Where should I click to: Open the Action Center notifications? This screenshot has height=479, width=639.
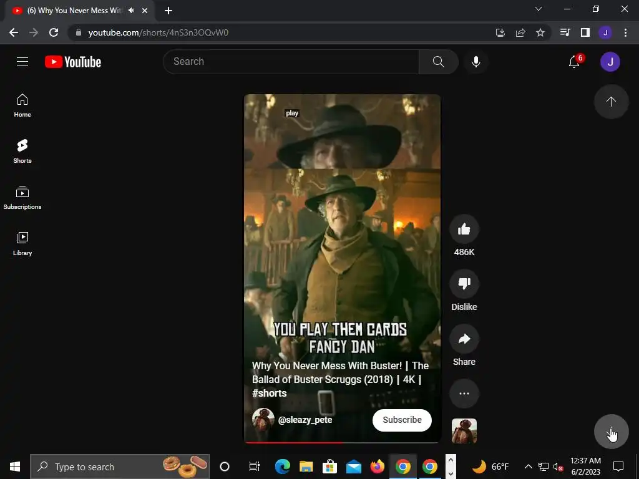tap(618, 467)
